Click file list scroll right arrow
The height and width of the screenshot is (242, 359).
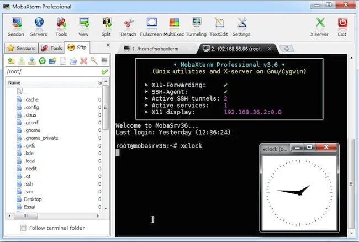pyautogui.click(x=98, y=216)
